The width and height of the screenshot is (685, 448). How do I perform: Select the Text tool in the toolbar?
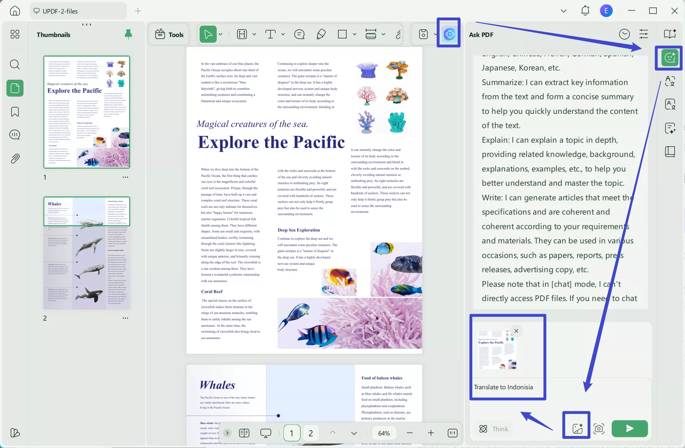point(270,34)
